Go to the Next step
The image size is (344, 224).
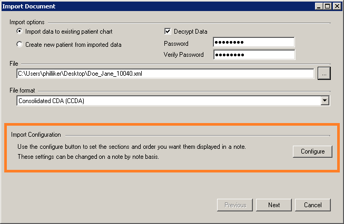[274, 205]
